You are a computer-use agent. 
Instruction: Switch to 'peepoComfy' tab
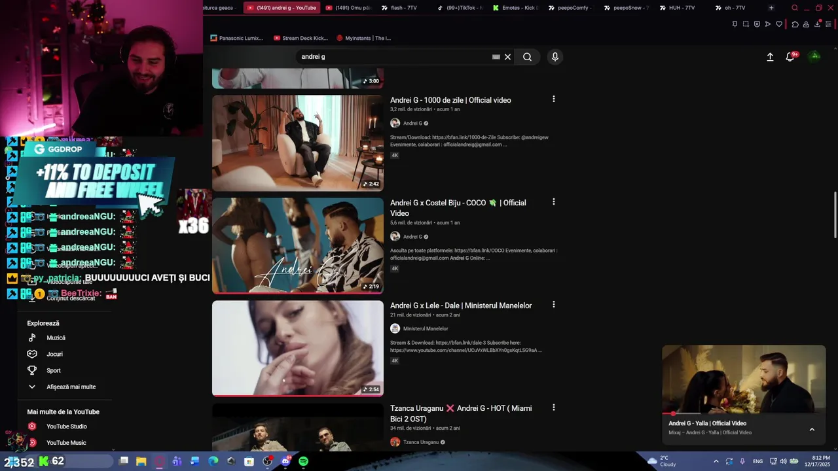[x=570, y=8]
